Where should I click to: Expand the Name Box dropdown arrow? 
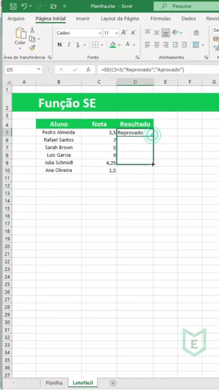[x=39, y=69]
